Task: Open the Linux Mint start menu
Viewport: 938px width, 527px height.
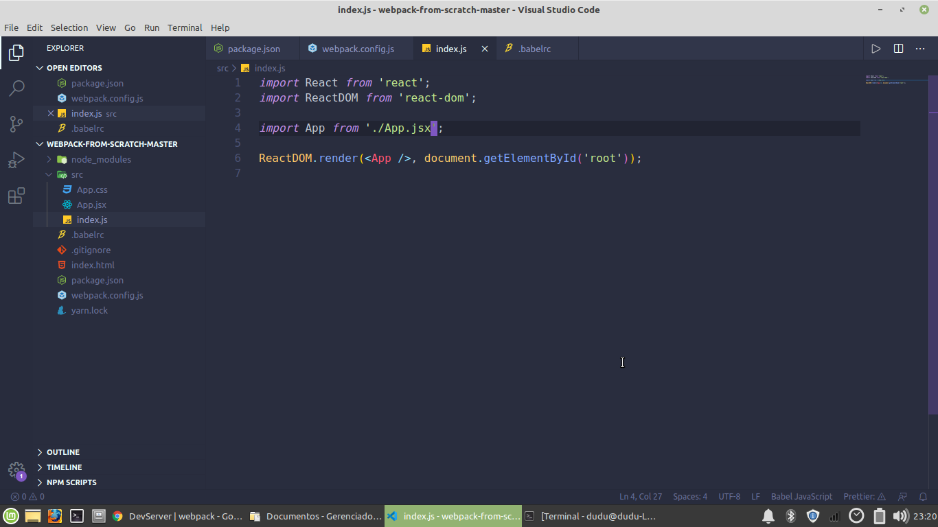Action: click(11, 516)
